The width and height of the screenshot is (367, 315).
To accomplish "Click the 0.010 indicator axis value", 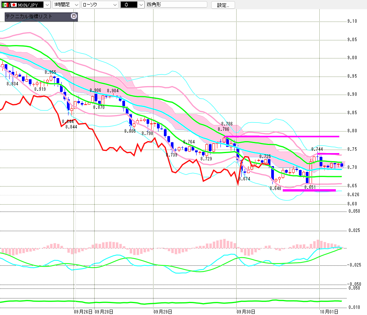I will [354, 307].
